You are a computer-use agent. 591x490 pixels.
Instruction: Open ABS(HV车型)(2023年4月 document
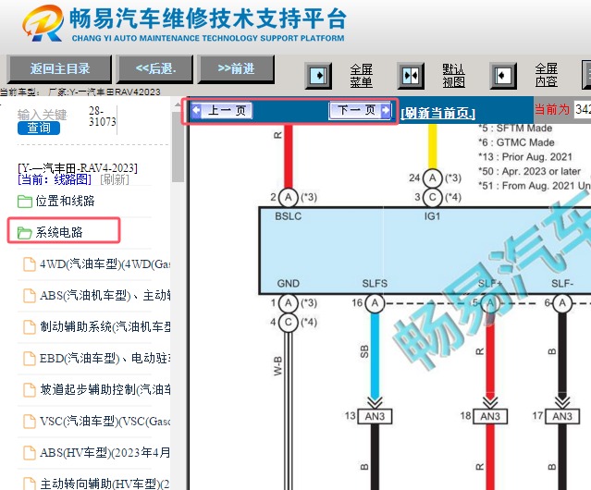(x=105, y=452)
